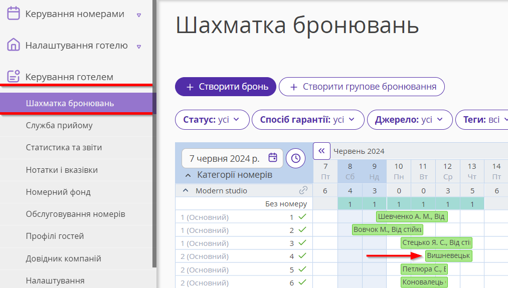Click Modern studio availability 5 under 13 Чт
This screenshot has height=288, width=508.
472,191
